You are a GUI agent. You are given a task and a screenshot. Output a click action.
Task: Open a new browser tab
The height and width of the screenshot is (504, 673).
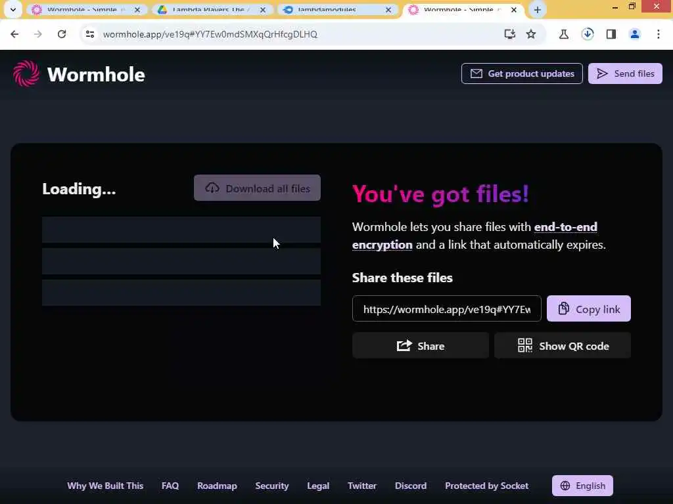point(538,9)
